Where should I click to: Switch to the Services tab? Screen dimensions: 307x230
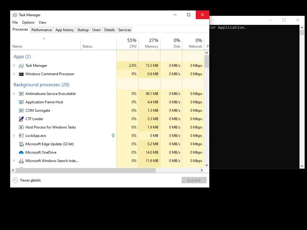click(125, 30)
